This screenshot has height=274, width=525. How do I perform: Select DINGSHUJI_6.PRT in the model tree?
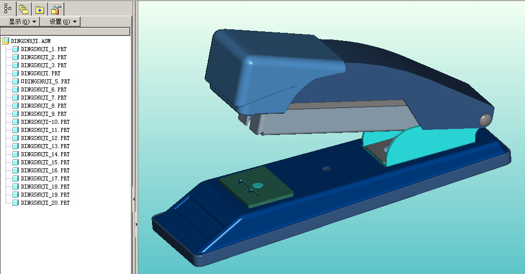point(44,89)
